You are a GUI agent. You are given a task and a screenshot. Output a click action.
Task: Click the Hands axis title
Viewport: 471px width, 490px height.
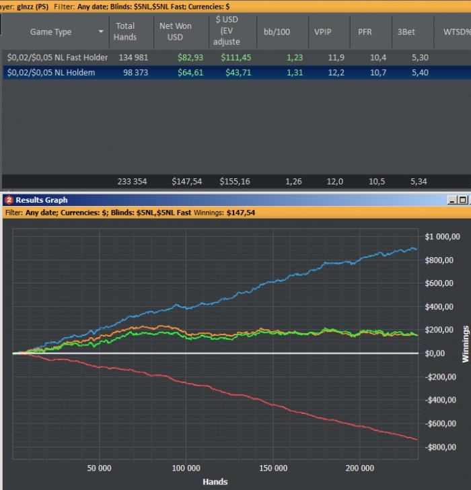pyautogui.click(x=215, y=481)
